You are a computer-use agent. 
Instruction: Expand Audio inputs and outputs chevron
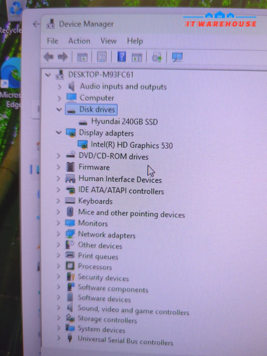click(59, 87)
